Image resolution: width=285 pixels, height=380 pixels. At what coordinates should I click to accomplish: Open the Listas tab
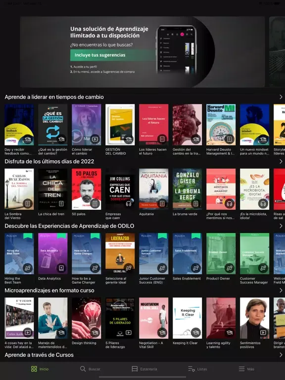pos(197,369)
